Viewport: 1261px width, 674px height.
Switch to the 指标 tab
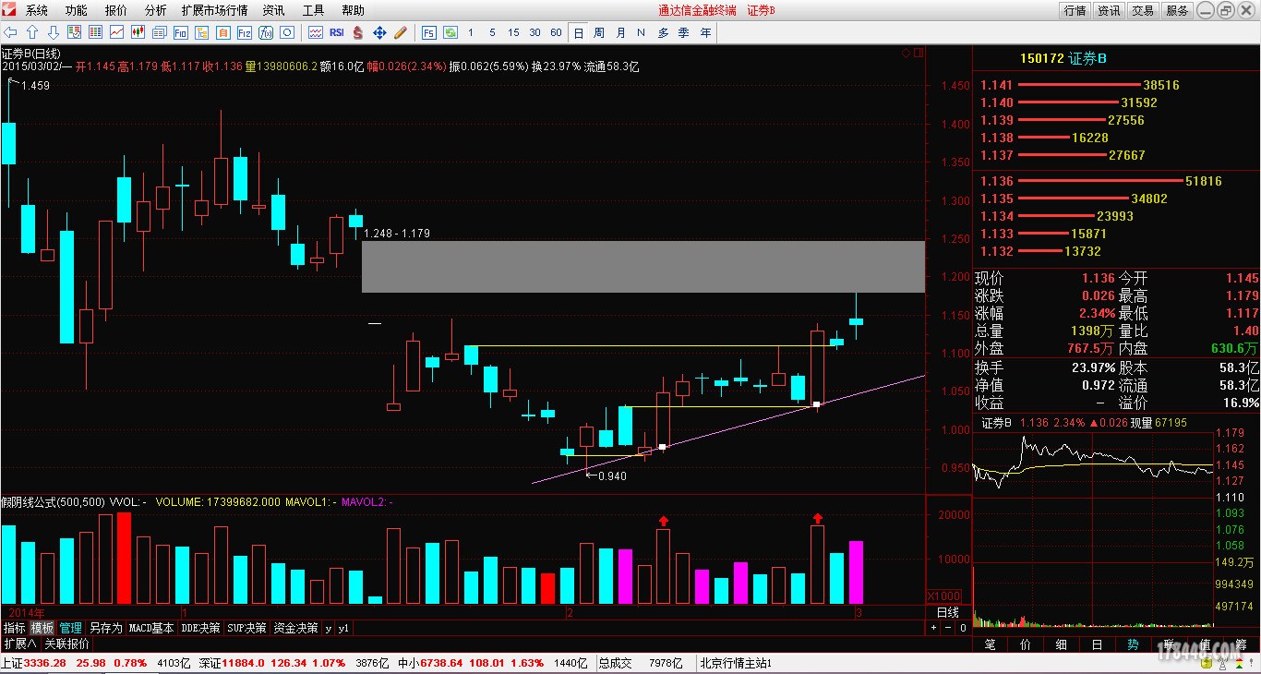14,628
